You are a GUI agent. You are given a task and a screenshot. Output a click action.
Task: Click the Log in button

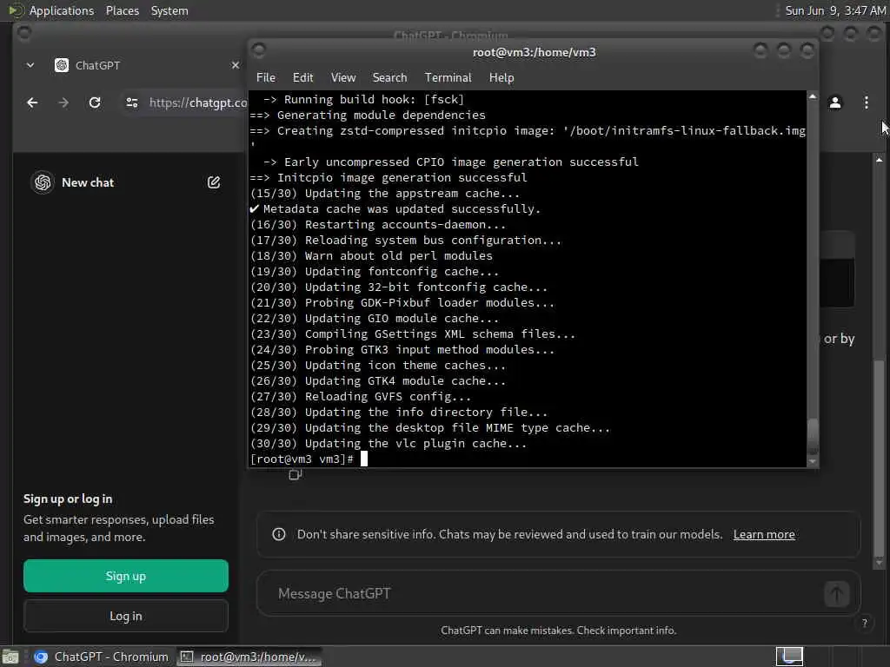(125, 616)
